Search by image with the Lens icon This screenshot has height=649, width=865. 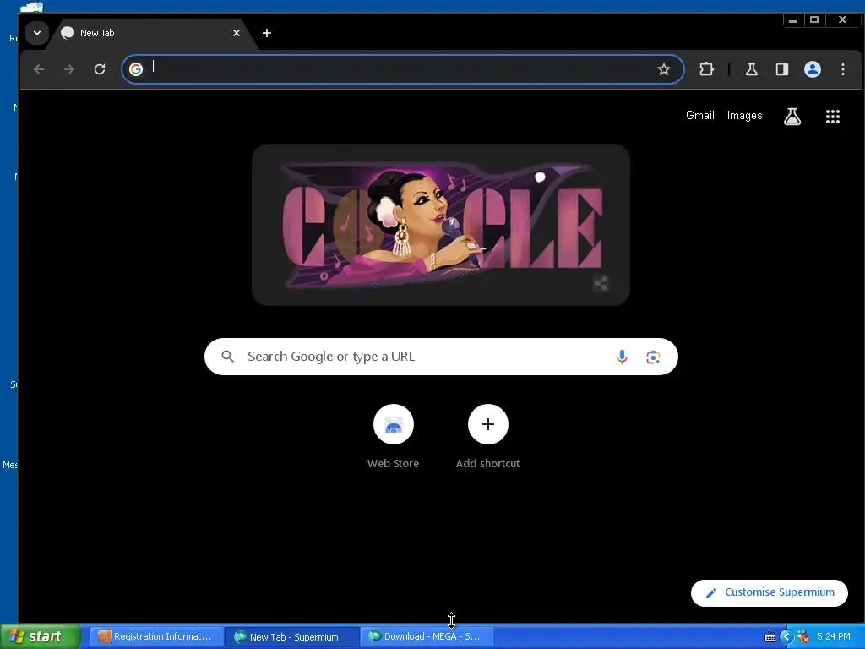653,357
